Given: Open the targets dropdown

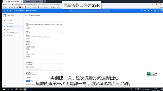Looking at the screenshot, I should point(44,54).
